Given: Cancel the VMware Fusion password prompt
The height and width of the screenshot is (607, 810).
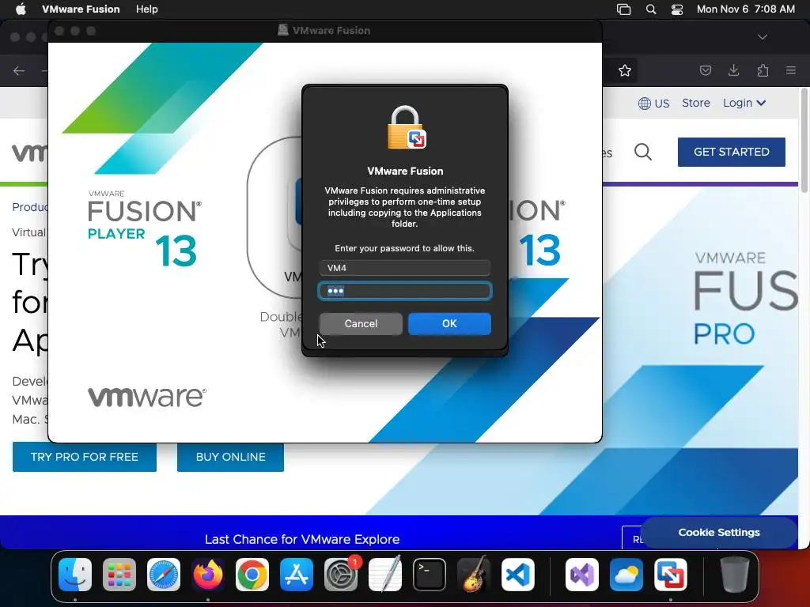Looking at the screenshot, I should pyautogui.click(x=361, y=323).
